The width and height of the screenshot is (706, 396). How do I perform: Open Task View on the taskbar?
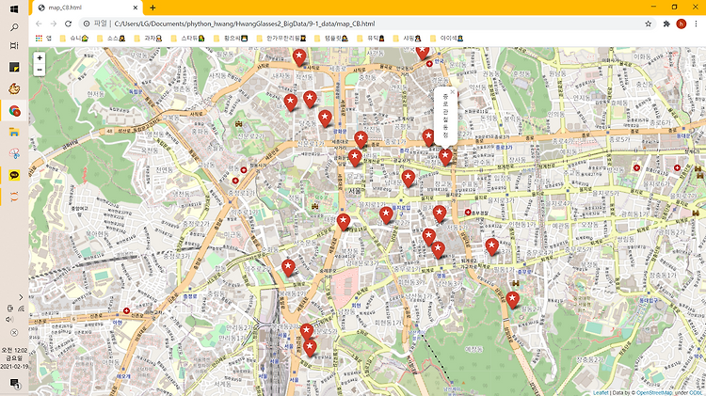[14, 45]
